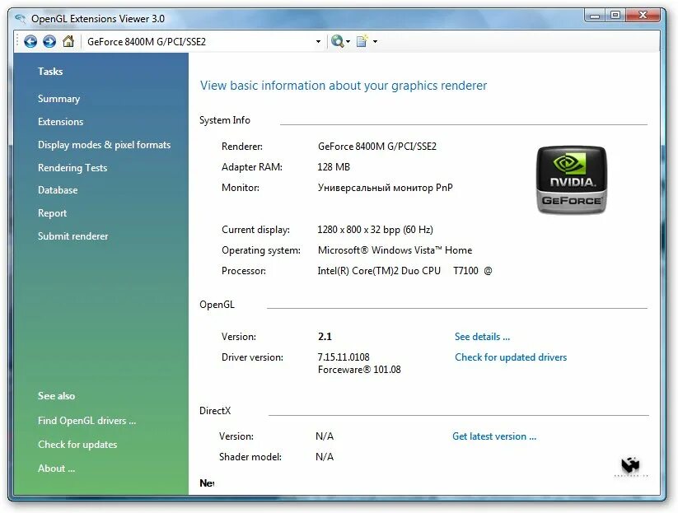Screen dimensions: 678x513
Task: Click the Driver version label
Action: [x=252, y=357]
